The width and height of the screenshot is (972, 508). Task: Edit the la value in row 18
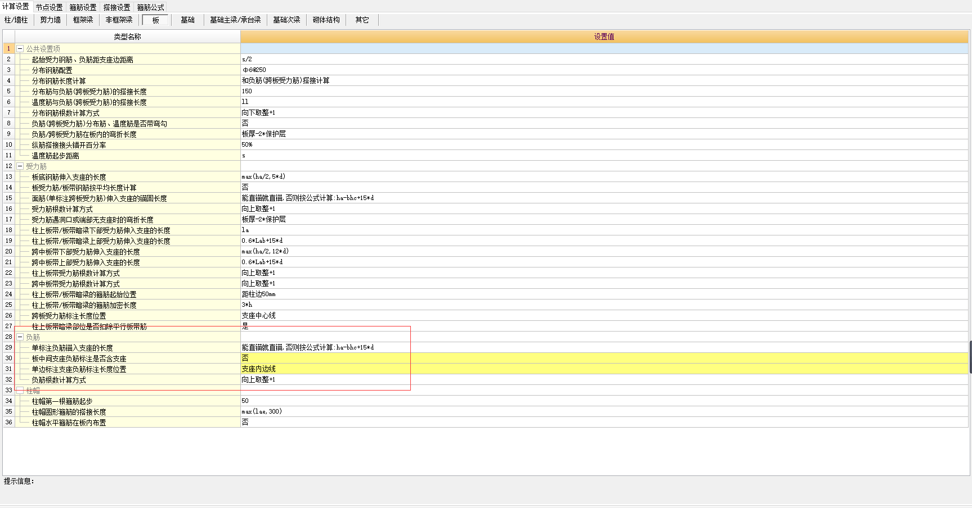pyautogui.click(x=604, y=230)
